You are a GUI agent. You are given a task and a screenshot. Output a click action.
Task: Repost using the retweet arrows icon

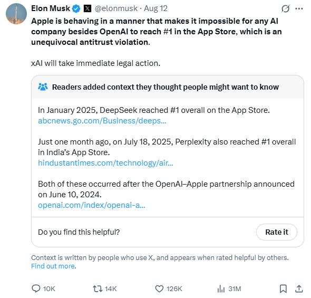[x=98, y=289]
